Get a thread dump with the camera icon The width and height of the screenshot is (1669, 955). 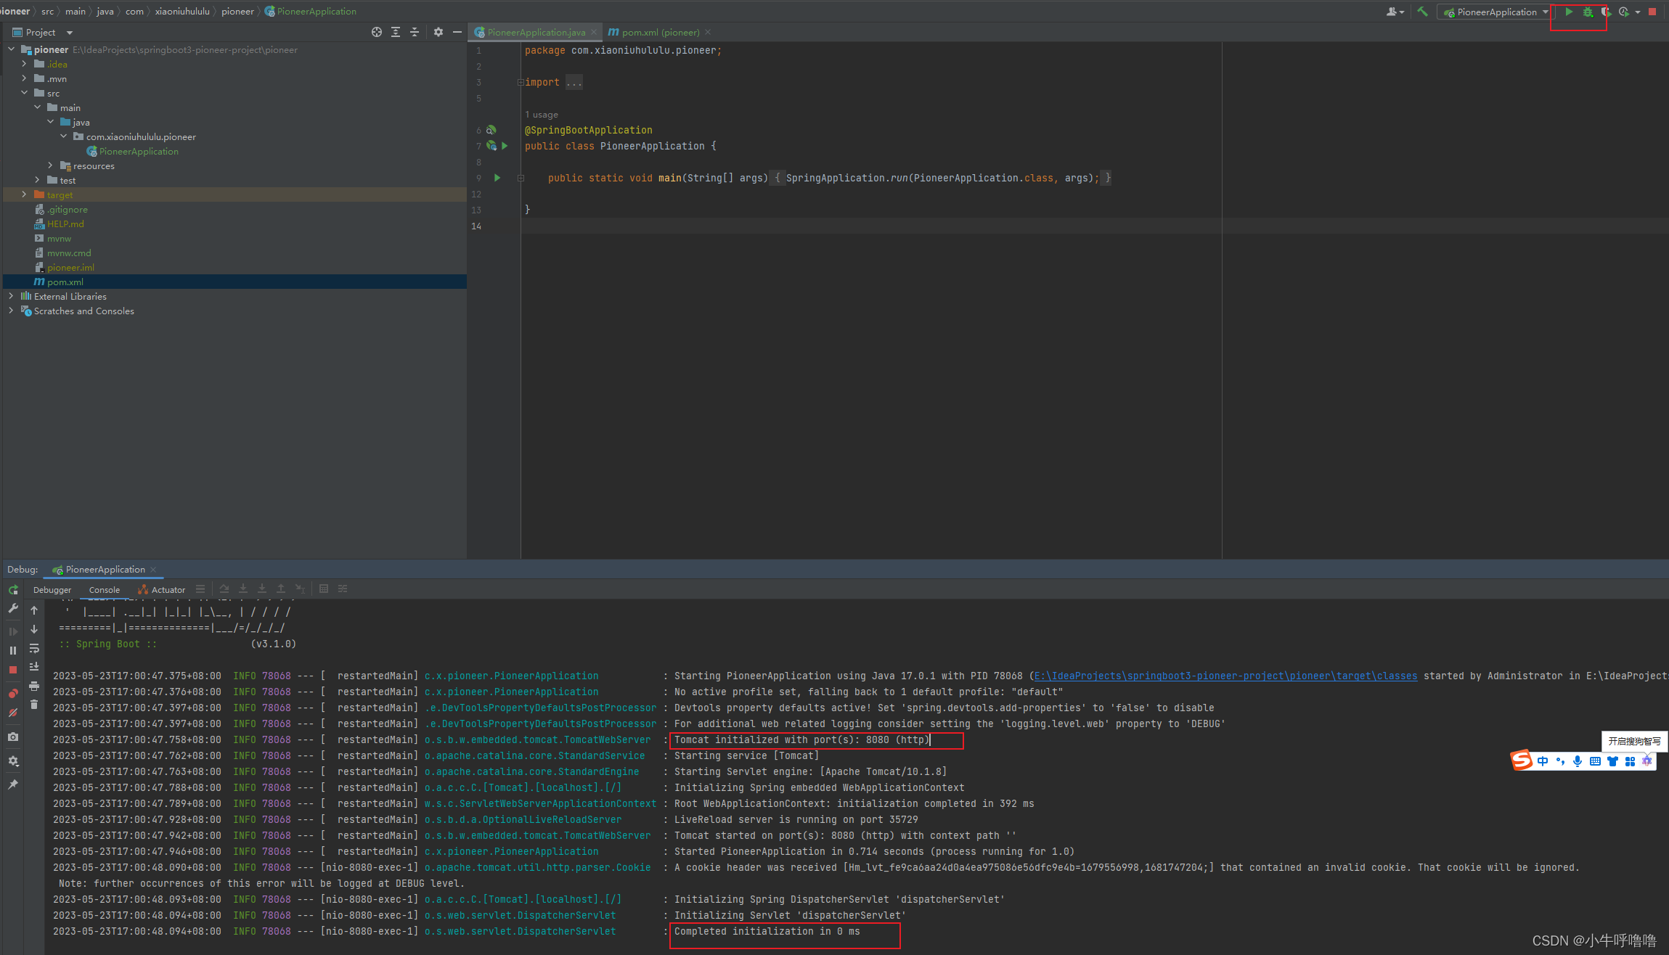(13, 737)
